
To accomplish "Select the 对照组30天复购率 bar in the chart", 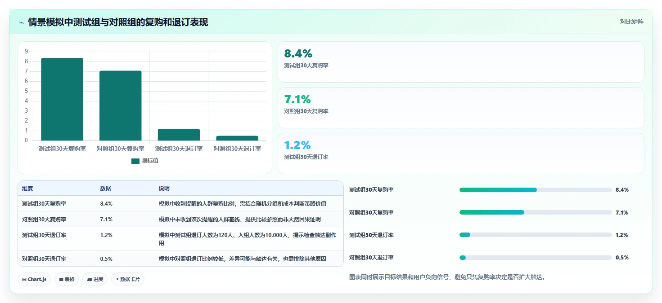I will coord(121,105).
